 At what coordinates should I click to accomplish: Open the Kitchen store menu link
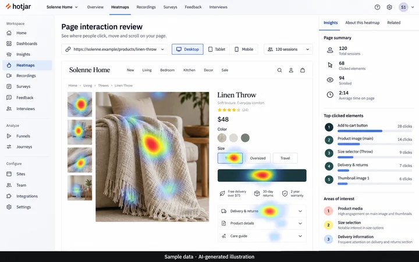pyautogui.click(x=189, y=70)
